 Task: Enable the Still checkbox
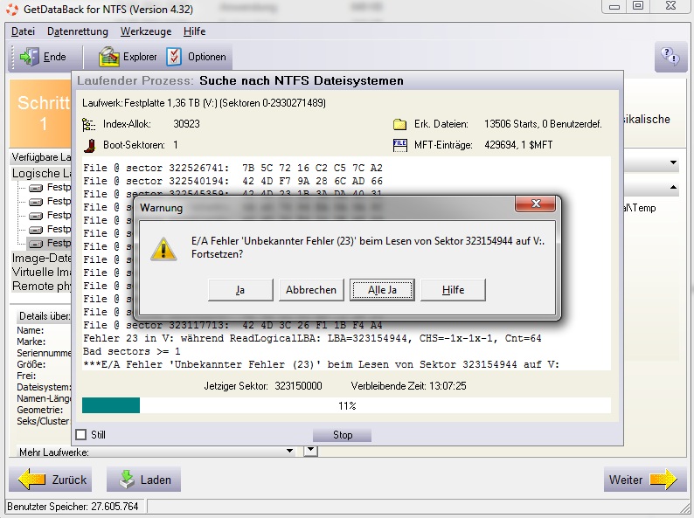pyautogui.click(x=81, y=434)
